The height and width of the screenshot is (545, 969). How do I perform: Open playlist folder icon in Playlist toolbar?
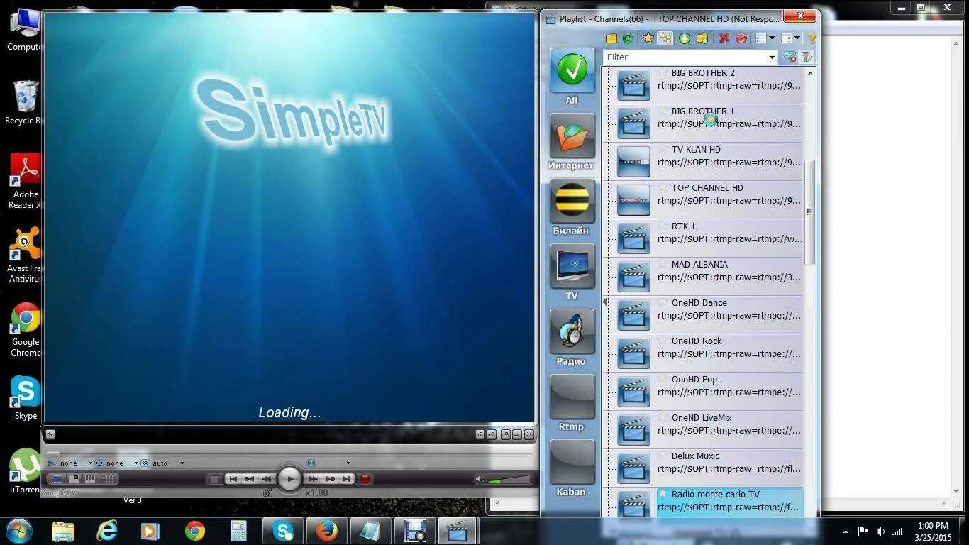coord(611,38)
